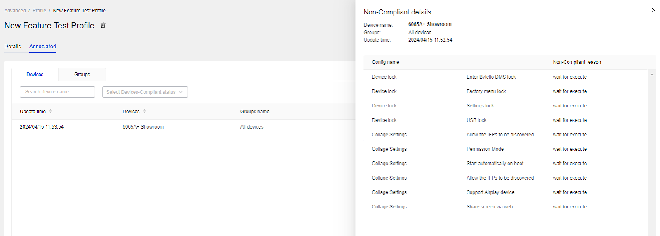
Task: Open Select Devices-Compliant status dropdown
Action: 145,92
